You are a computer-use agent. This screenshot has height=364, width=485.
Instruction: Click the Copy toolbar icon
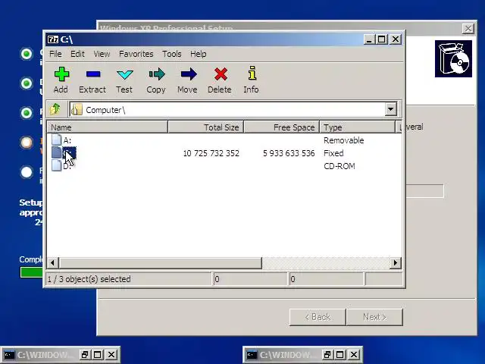click(x=157, y=74)
